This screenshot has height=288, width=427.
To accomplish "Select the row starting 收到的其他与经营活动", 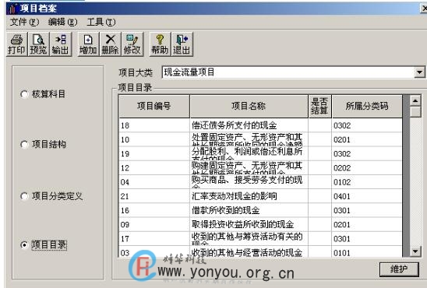I will point(260,251).
